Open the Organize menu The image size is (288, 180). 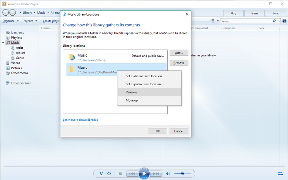click(10, 21)
